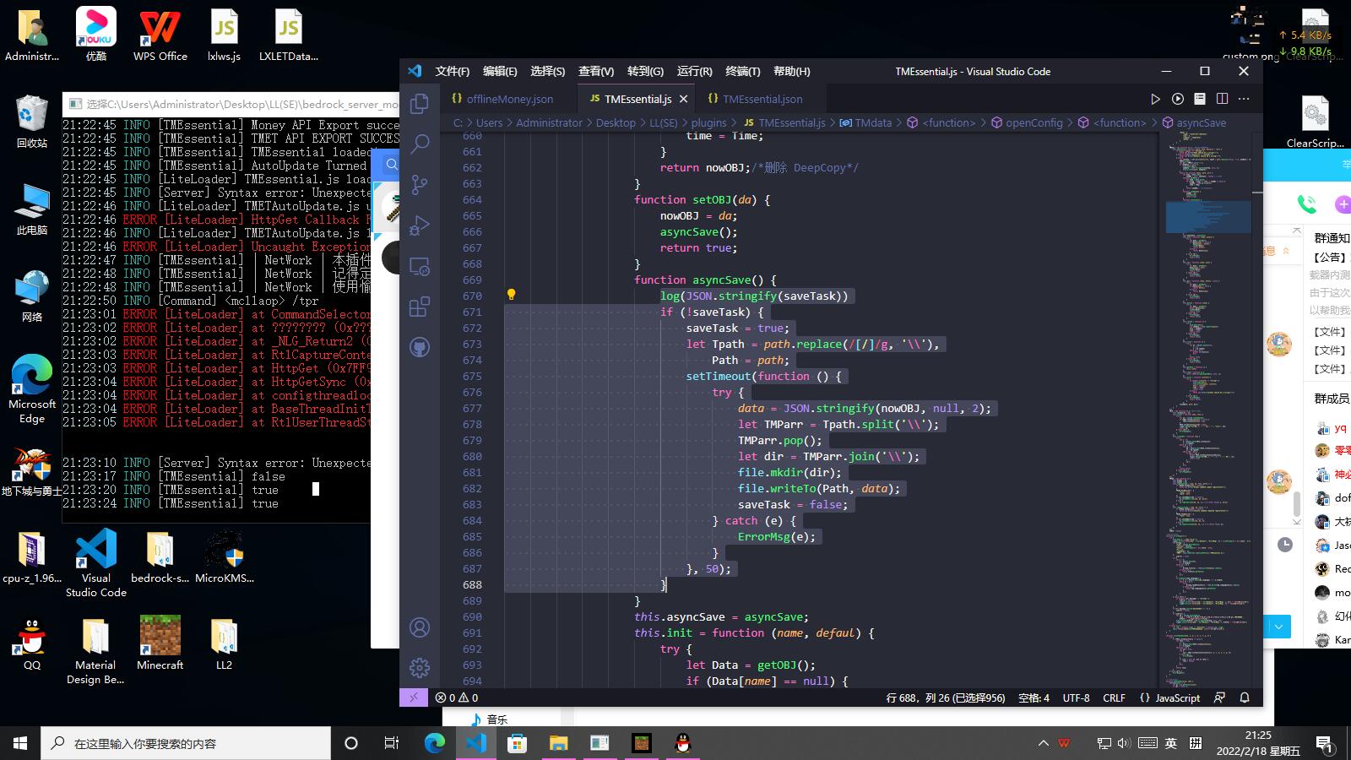
Task: Open the 运行(R) menu
Action: pos(693,71)
